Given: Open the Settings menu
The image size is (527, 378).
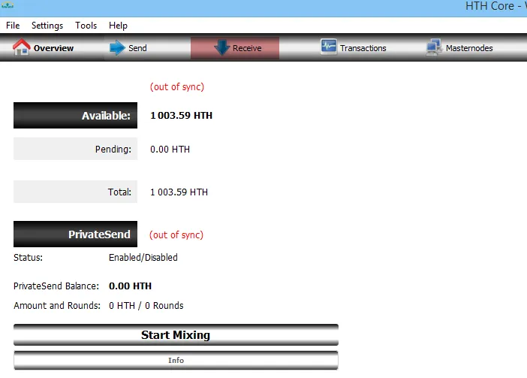Looking at the screenshot, I should click(47, 26).
